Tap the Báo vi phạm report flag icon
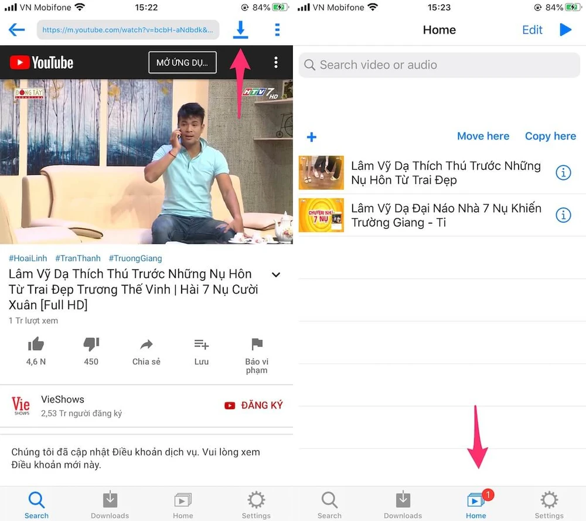Viewport: 586px width, 521px height. point(256,346)
